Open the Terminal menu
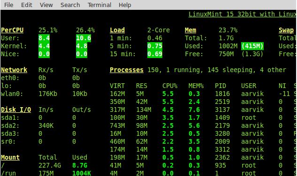Viewport: 297px width, 176px height. 99,5
